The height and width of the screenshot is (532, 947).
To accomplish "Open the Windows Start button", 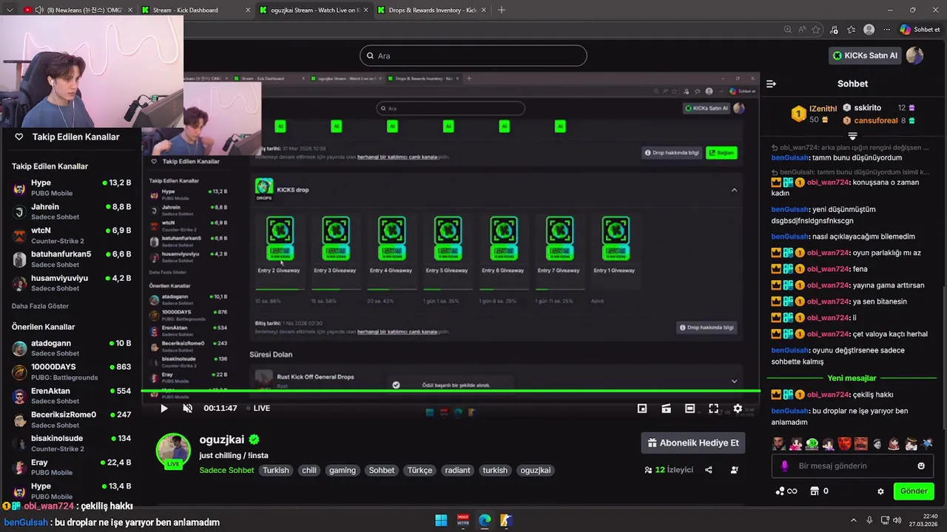I will pyautogui.click(x=442, y=520).
